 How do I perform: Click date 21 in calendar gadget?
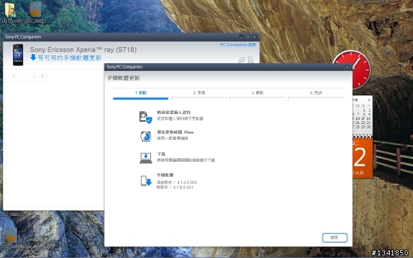click(x=358, y=123)
